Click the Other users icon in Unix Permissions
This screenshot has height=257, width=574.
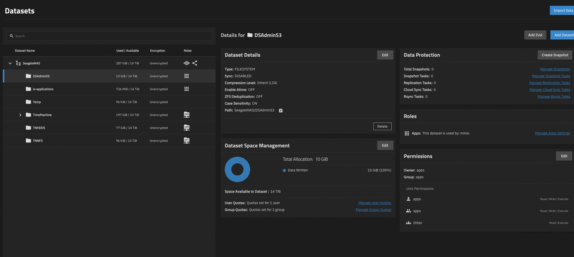pyautogui.click(x=408, y=223)
